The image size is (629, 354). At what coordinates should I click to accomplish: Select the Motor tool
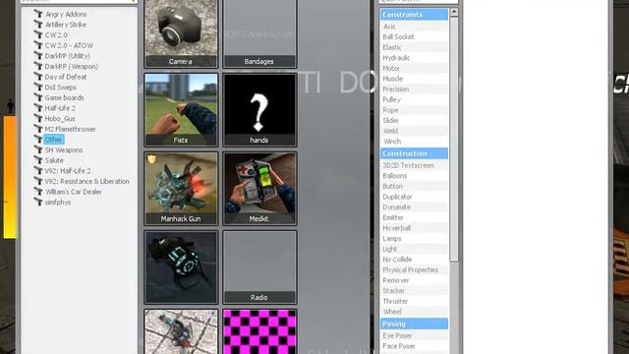click(x=414, y=68)
